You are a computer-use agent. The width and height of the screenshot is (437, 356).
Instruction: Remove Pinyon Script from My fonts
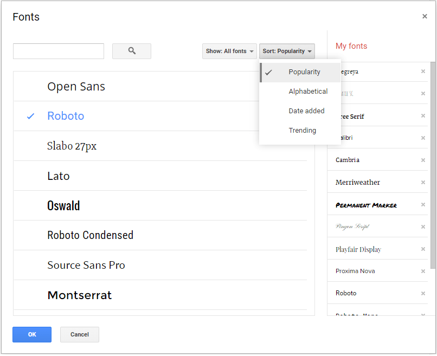pos(423,226)
